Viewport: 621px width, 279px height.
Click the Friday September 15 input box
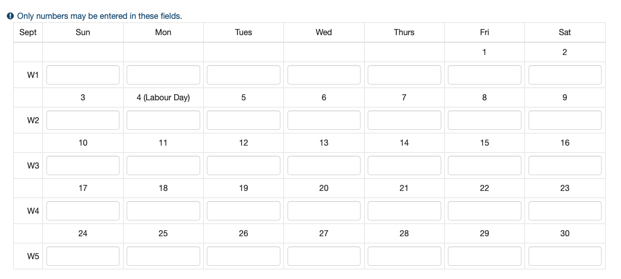click(484, 165)
